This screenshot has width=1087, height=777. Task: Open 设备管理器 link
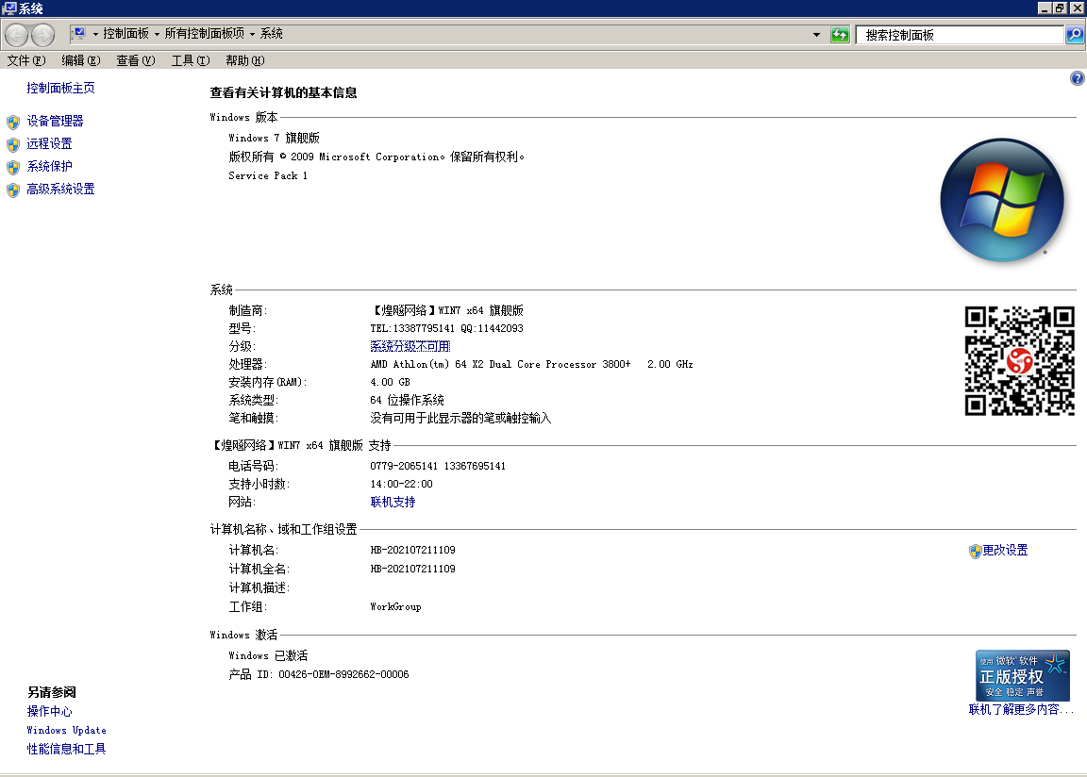pyautogui.click(x=55, y=122)
